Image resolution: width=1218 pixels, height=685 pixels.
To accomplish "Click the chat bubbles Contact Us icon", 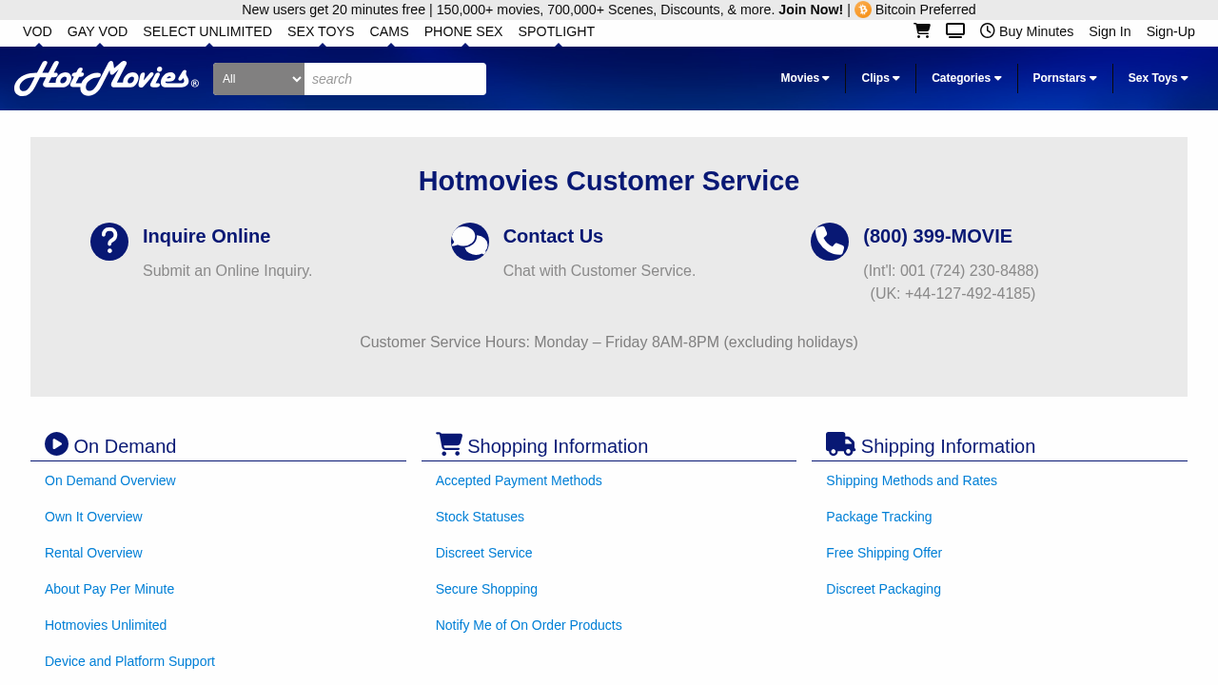I will 470,242.
